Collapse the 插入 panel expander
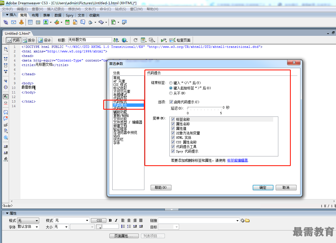The height and width of the screenshot is (243, 336). (7, 15)
